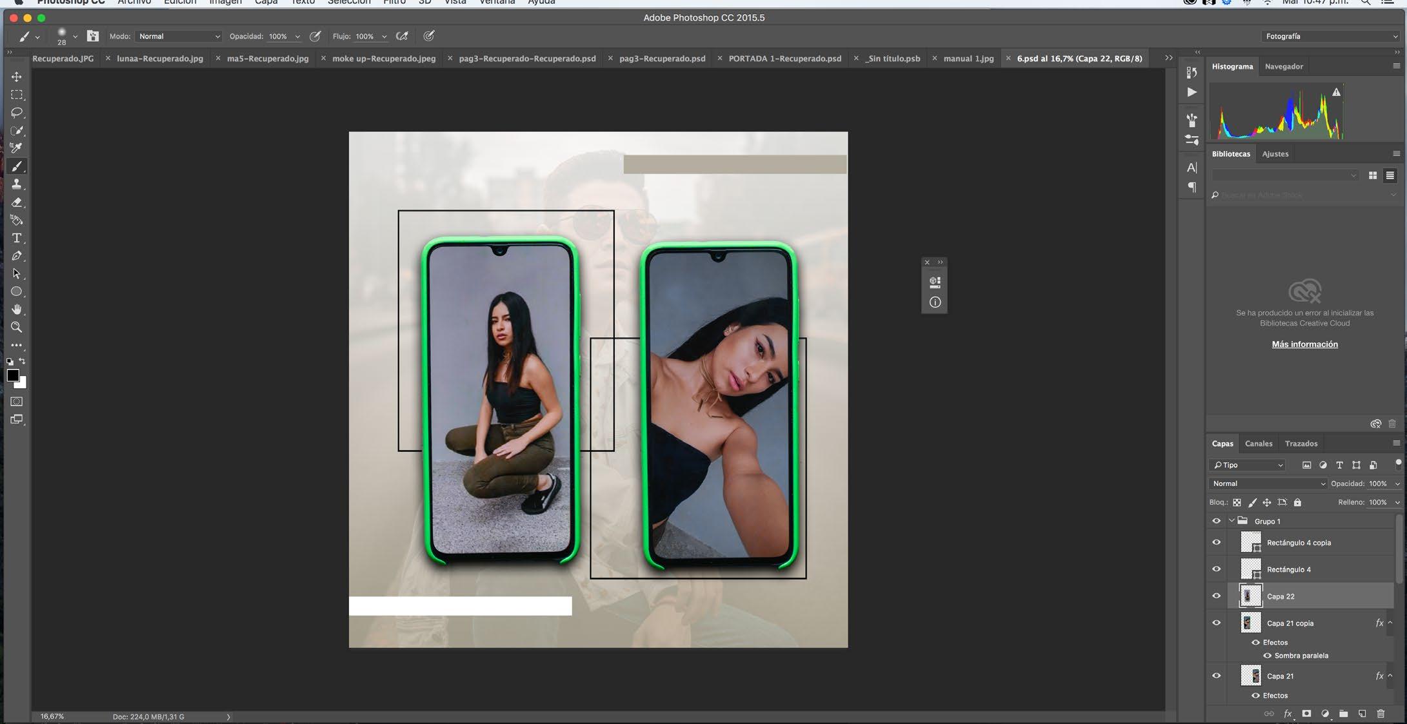Select the Zoom tool

(17, 328)
